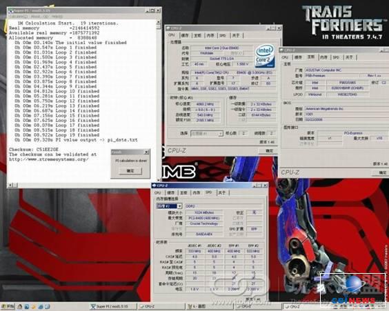Click 确定 in the processor info CPU-Z window
The width and height of the screenshot is (389, 311).
click(x=268, y=150)
